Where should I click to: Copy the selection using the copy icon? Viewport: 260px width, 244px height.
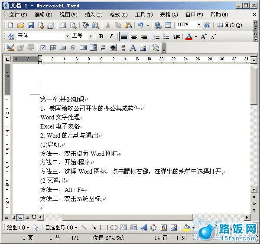(118, 25)
